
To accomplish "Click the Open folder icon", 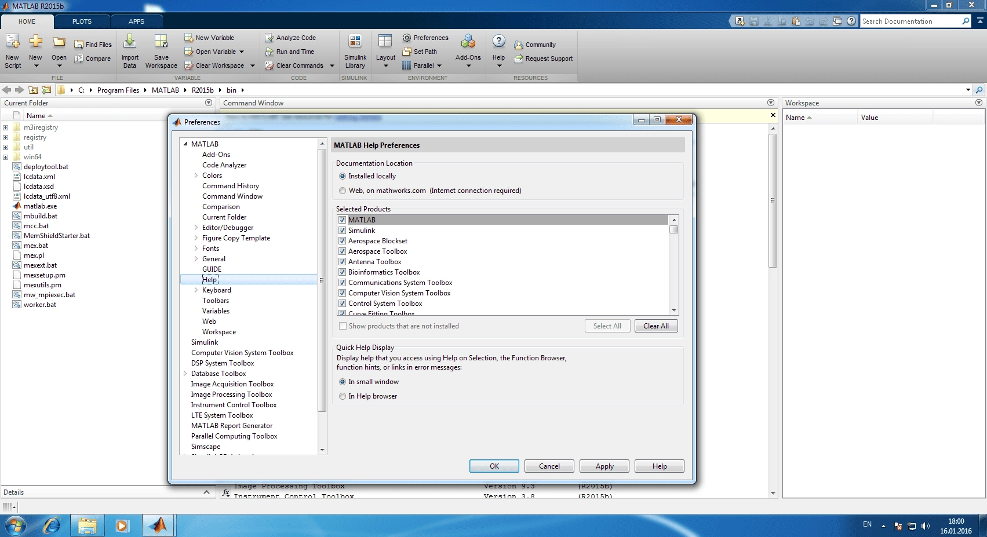I will pyautogui.click(x=59, y=42).
